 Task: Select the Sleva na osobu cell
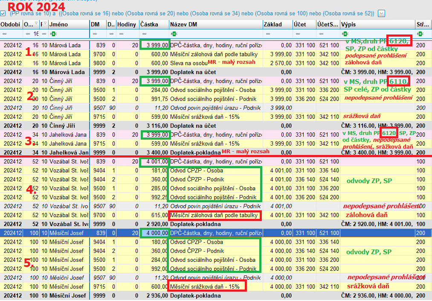pos(216,63)
